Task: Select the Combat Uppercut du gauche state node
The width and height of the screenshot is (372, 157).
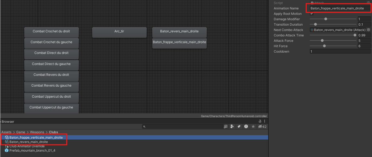Action: pos(51,108)
